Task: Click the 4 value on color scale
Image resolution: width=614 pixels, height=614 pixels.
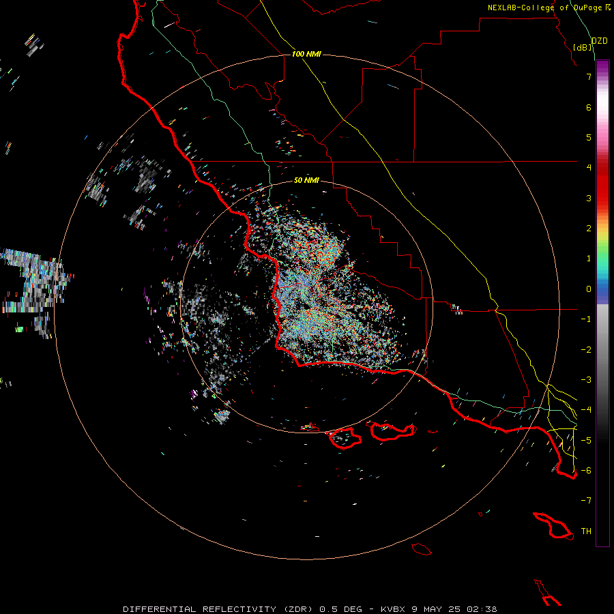Action: tap(589, 168)
